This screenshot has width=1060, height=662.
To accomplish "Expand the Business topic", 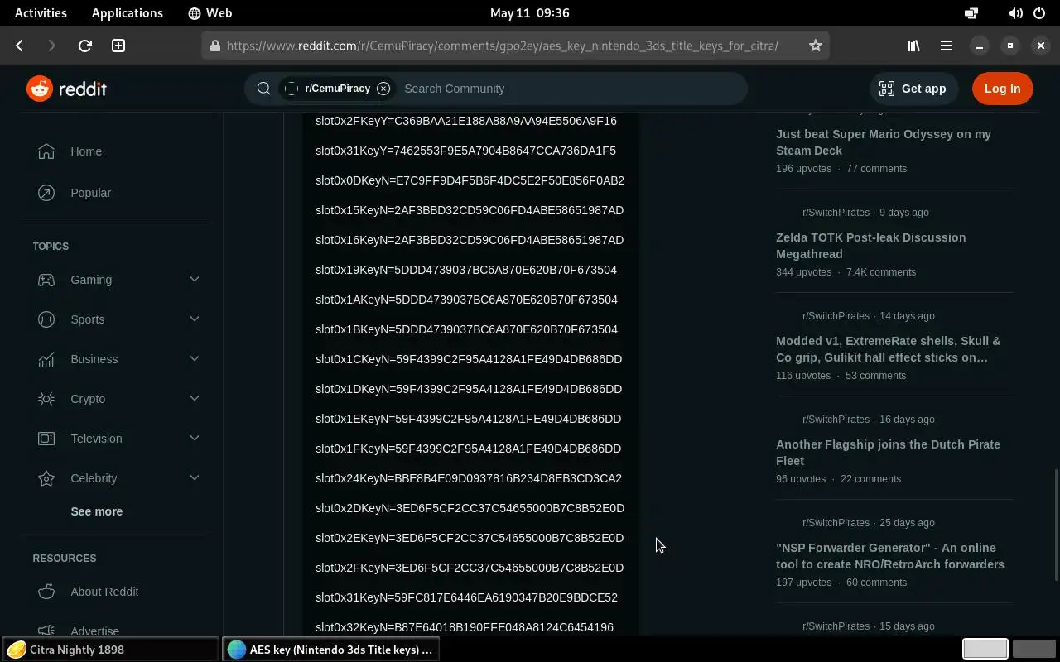I will tap(195, 359).
